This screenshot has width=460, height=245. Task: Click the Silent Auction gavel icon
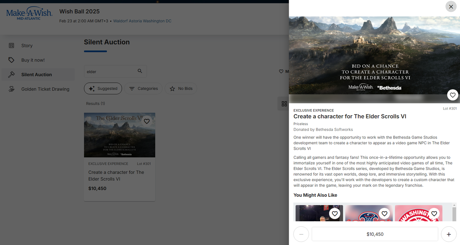pyautogui.click(x=11, y=75)
